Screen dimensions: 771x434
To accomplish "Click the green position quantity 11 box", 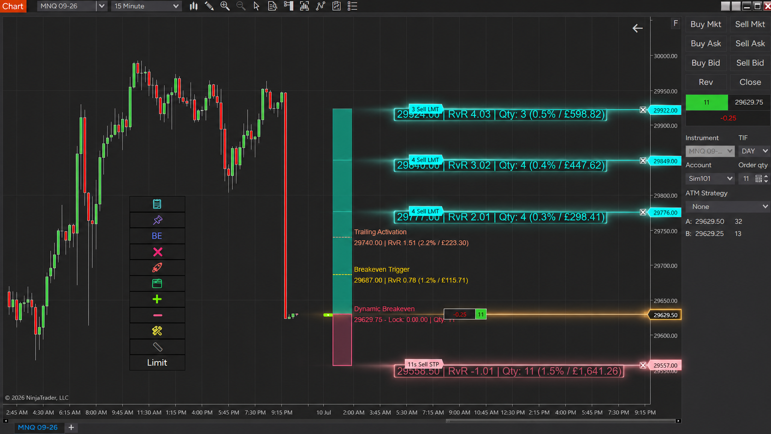I will pos(706,102).
